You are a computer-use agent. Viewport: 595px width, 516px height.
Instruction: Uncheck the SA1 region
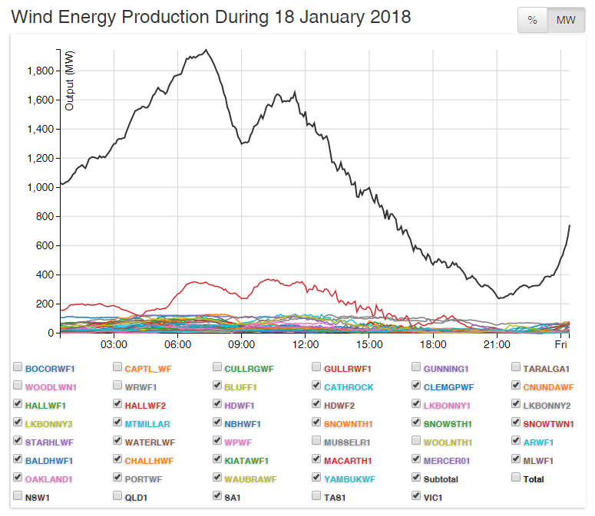click(217, 496)
